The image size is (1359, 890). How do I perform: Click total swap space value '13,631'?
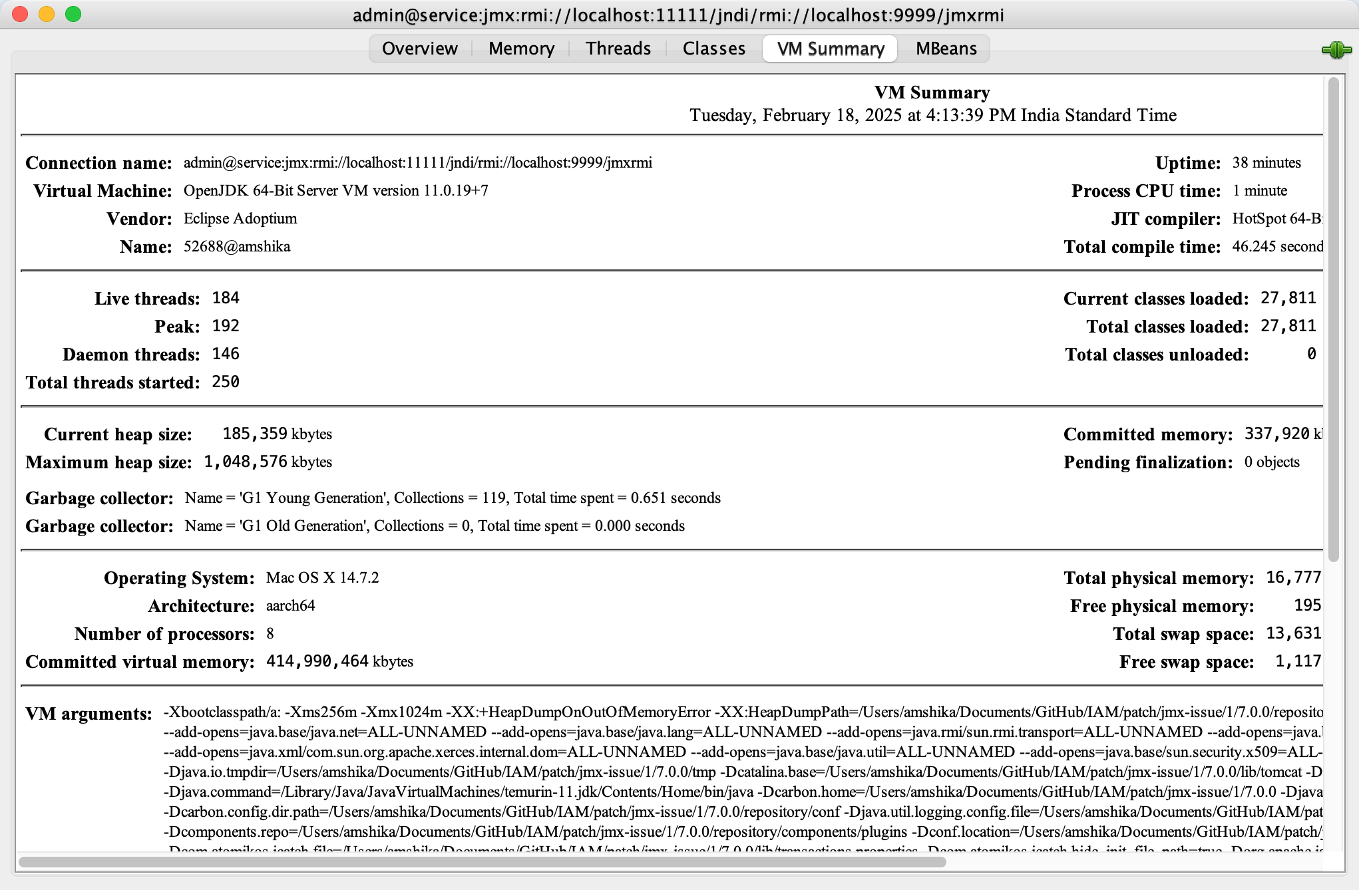coord(1294,633)
